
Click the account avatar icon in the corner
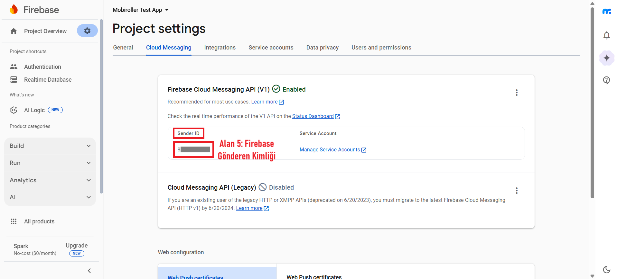point(607,11)
